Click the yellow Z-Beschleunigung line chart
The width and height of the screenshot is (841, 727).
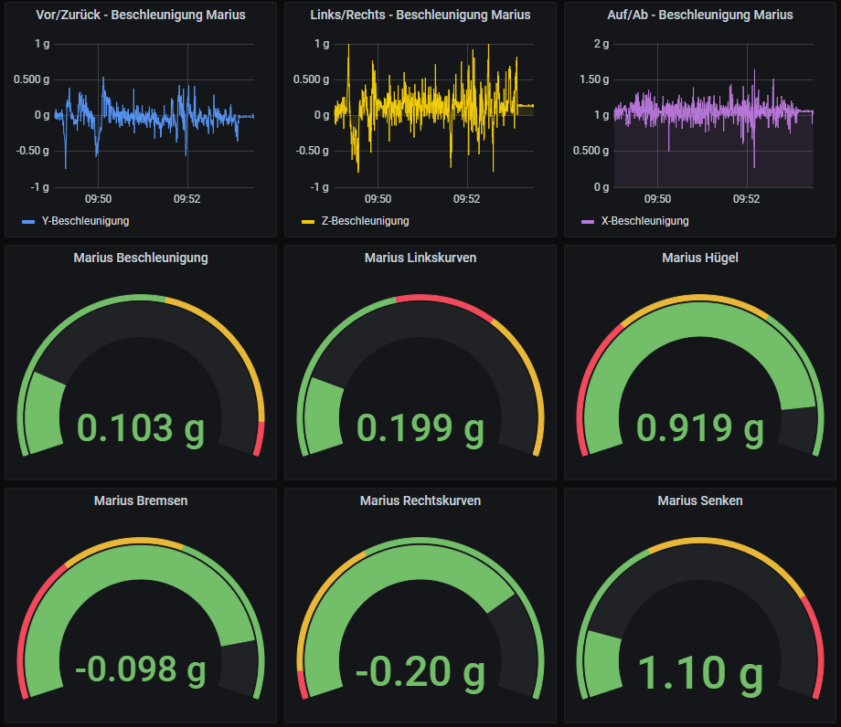[x=434, y=116]
